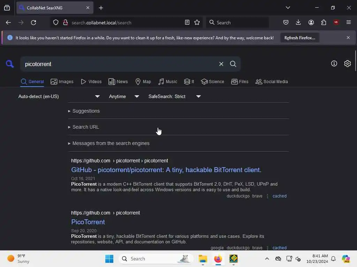
Task: Open clock showing 8:41 AM
Action: pyautogui.click(x=317, y=259)
